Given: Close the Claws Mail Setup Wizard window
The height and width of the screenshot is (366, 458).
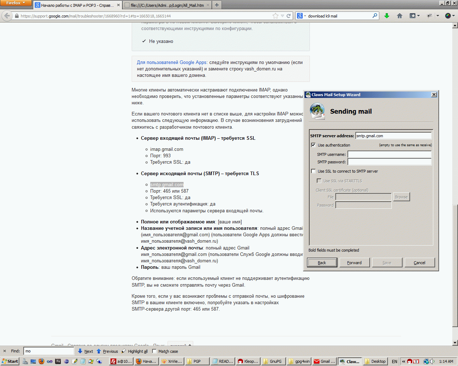Looking at the screenshot, I should [x=434, y=95].
